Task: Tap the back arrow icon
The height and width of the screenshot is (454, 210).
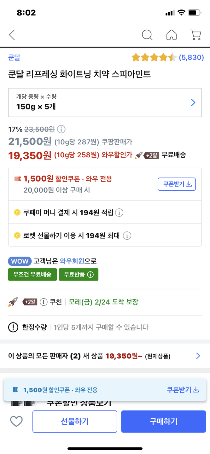Action: [12, 35]
